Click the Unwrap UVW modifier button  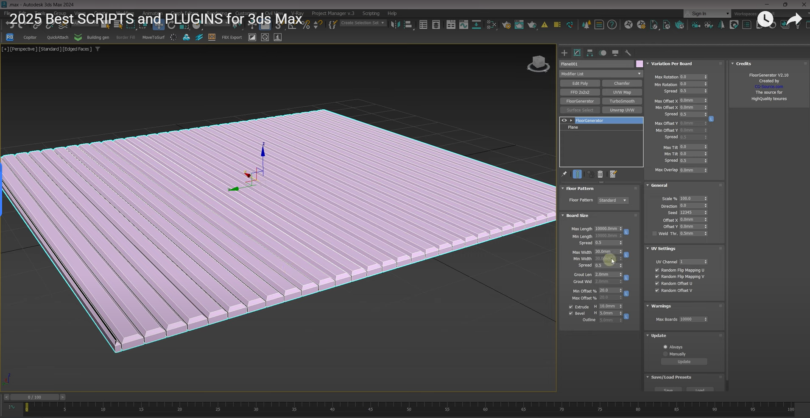(622, 110)
